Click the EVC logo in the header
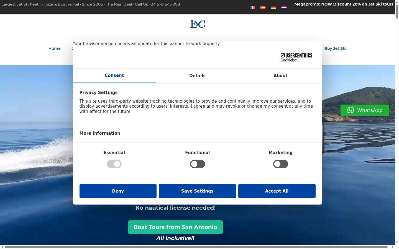 click(x=198, y=24)
